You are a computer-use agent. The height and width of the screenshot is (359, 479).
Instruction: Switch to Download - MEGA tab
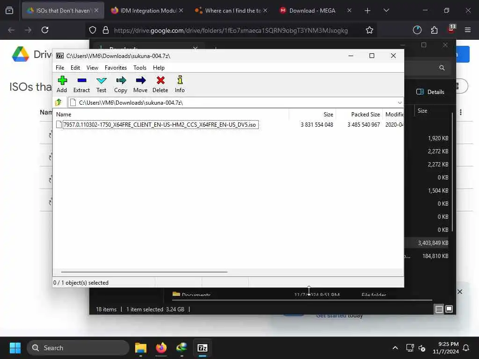pos(315,10)
